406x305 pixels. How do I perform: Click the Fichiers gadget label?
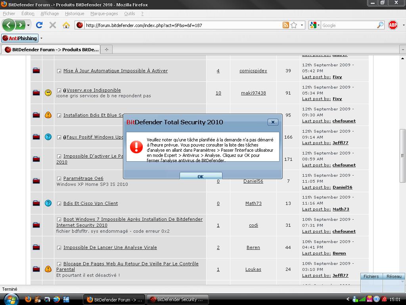click(371, 276)
